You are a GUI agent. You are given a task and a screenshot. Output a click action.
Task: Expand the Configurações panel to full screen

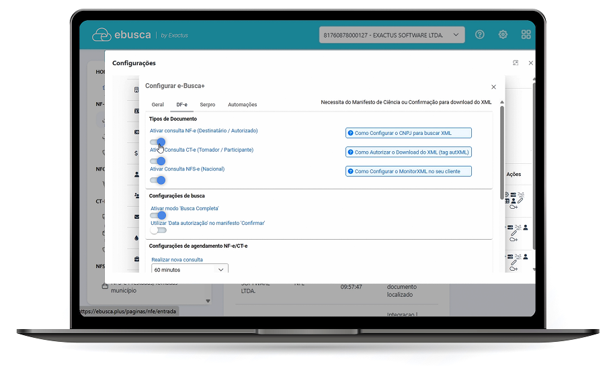pyautogui.click(x=516, y=62)
